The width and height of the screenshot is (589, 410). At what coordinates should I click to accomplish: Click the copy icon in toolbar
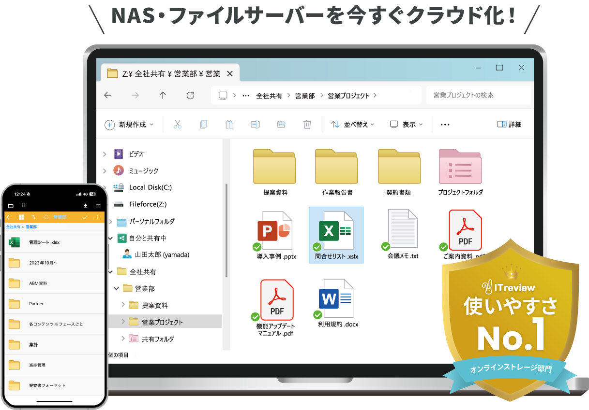point(203,125)
